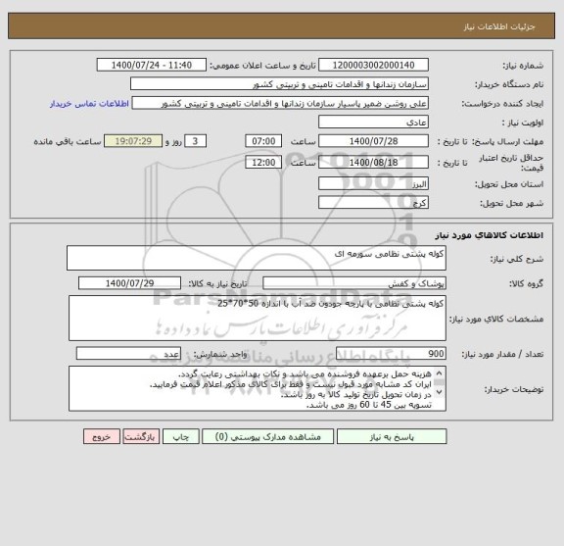Screen dimensions: 564x546
Task: Click the تاریخ نیاز به کالا label
Action: (x=217, y=284)
